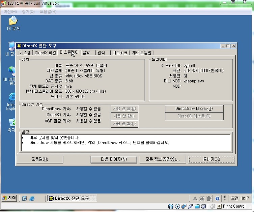The height and width of the screenshot is (212, 254).
Task: Select the recycle bin desktop icon
Action: (x=12, y=125)
